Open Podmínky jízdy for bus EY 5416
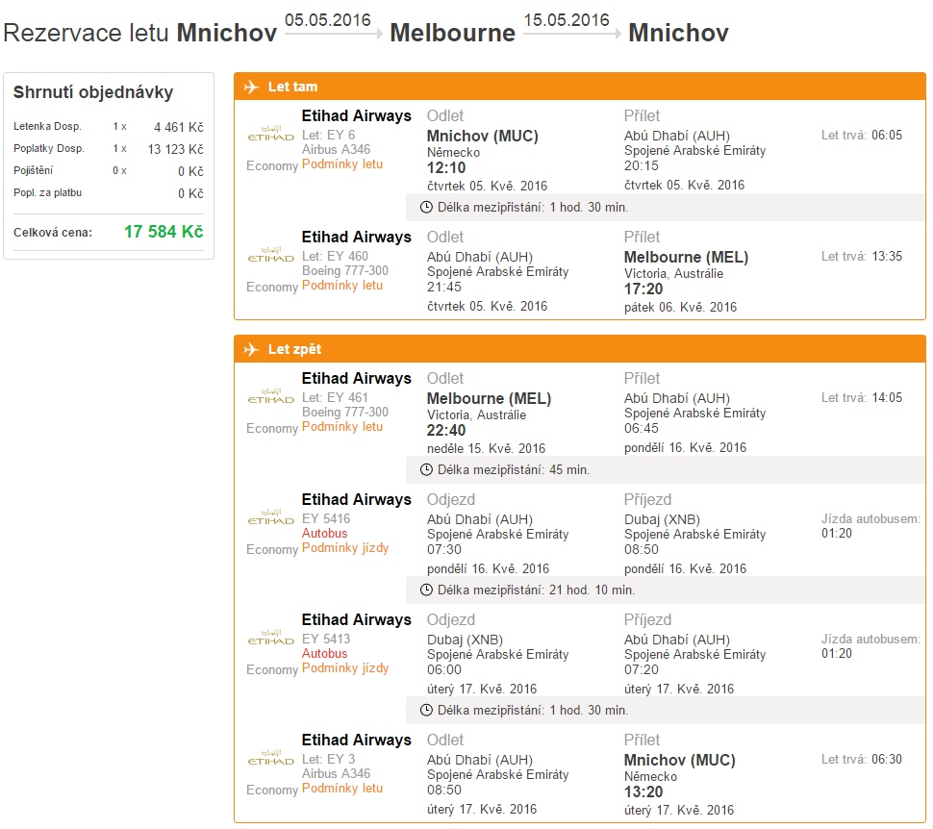 pos(345,548)
